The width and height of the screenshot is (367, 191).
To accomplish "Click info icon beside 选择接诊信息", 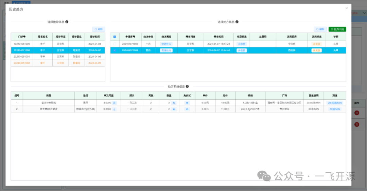I will pos(67,22).
